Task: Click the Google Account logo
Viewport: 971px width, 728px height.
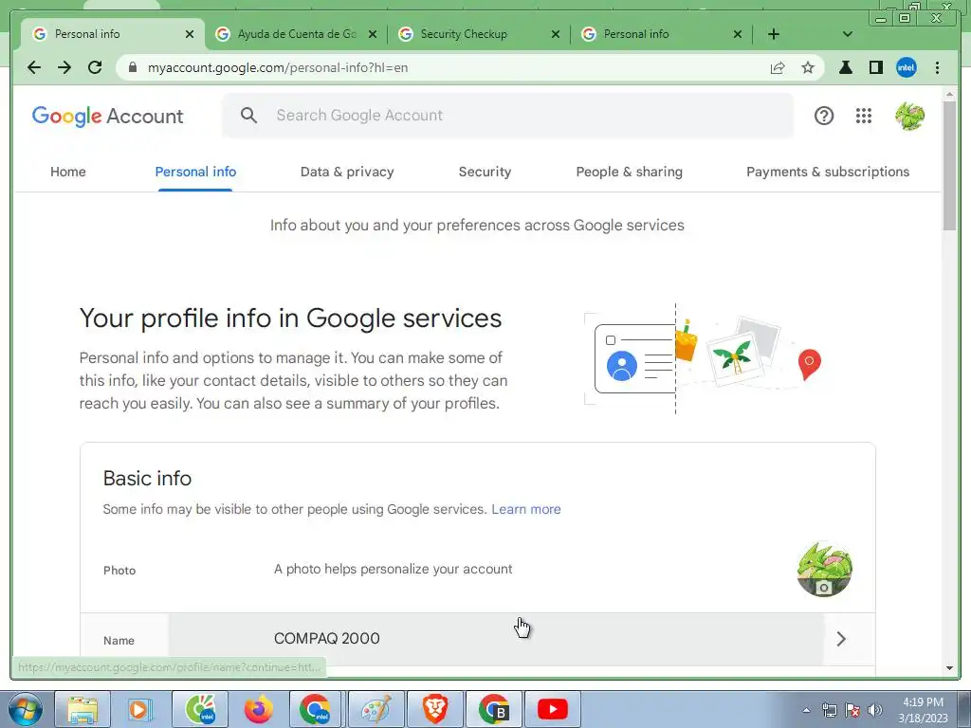Action: (x=108, y=116)
